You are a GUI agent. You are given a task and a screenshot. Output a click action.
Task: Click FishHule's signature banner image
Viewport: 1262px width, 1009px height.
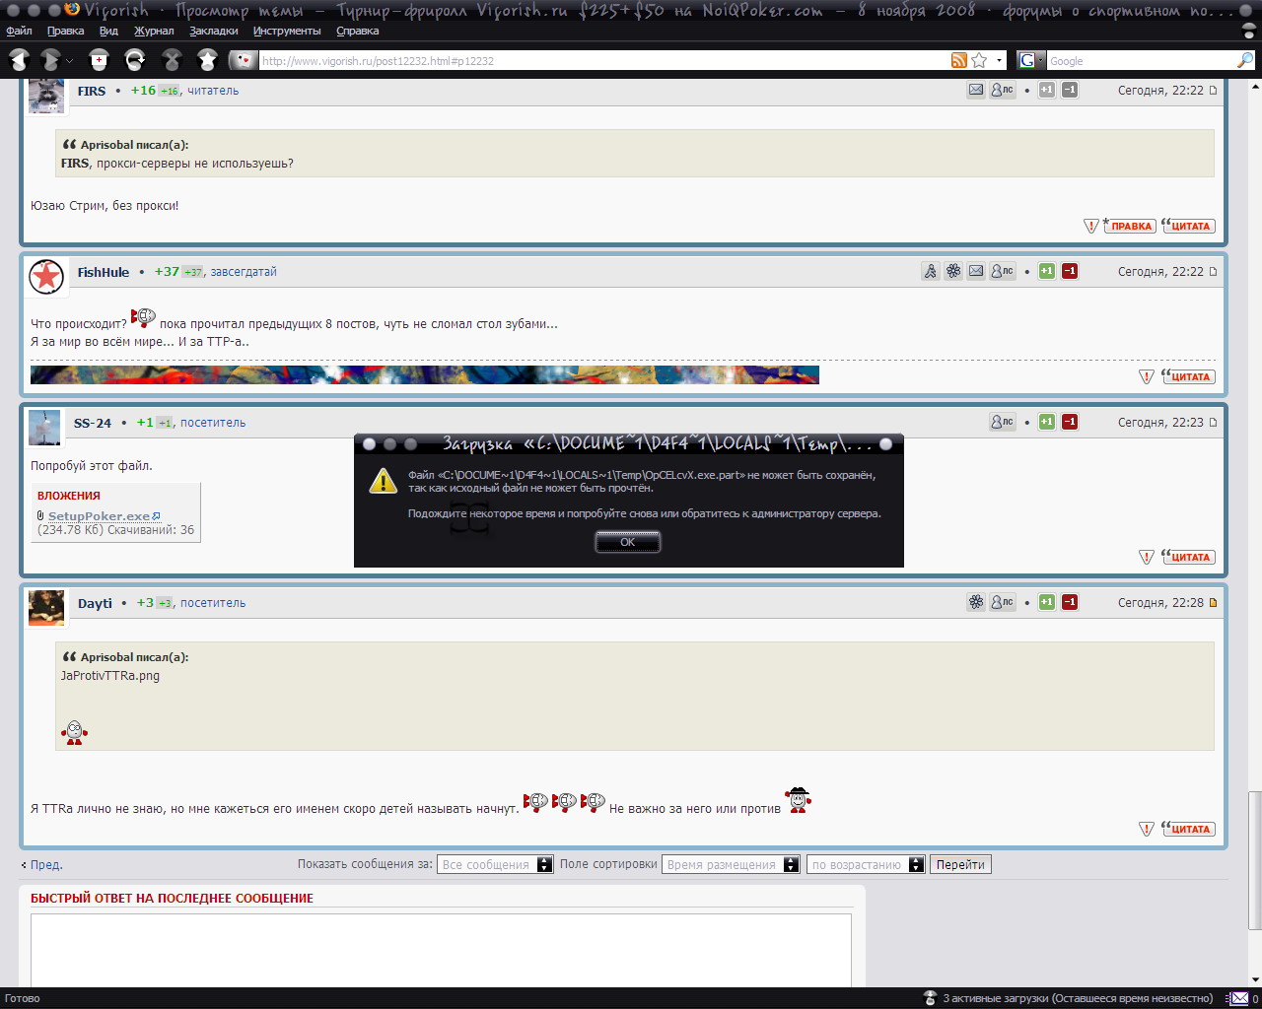point(425,374)
